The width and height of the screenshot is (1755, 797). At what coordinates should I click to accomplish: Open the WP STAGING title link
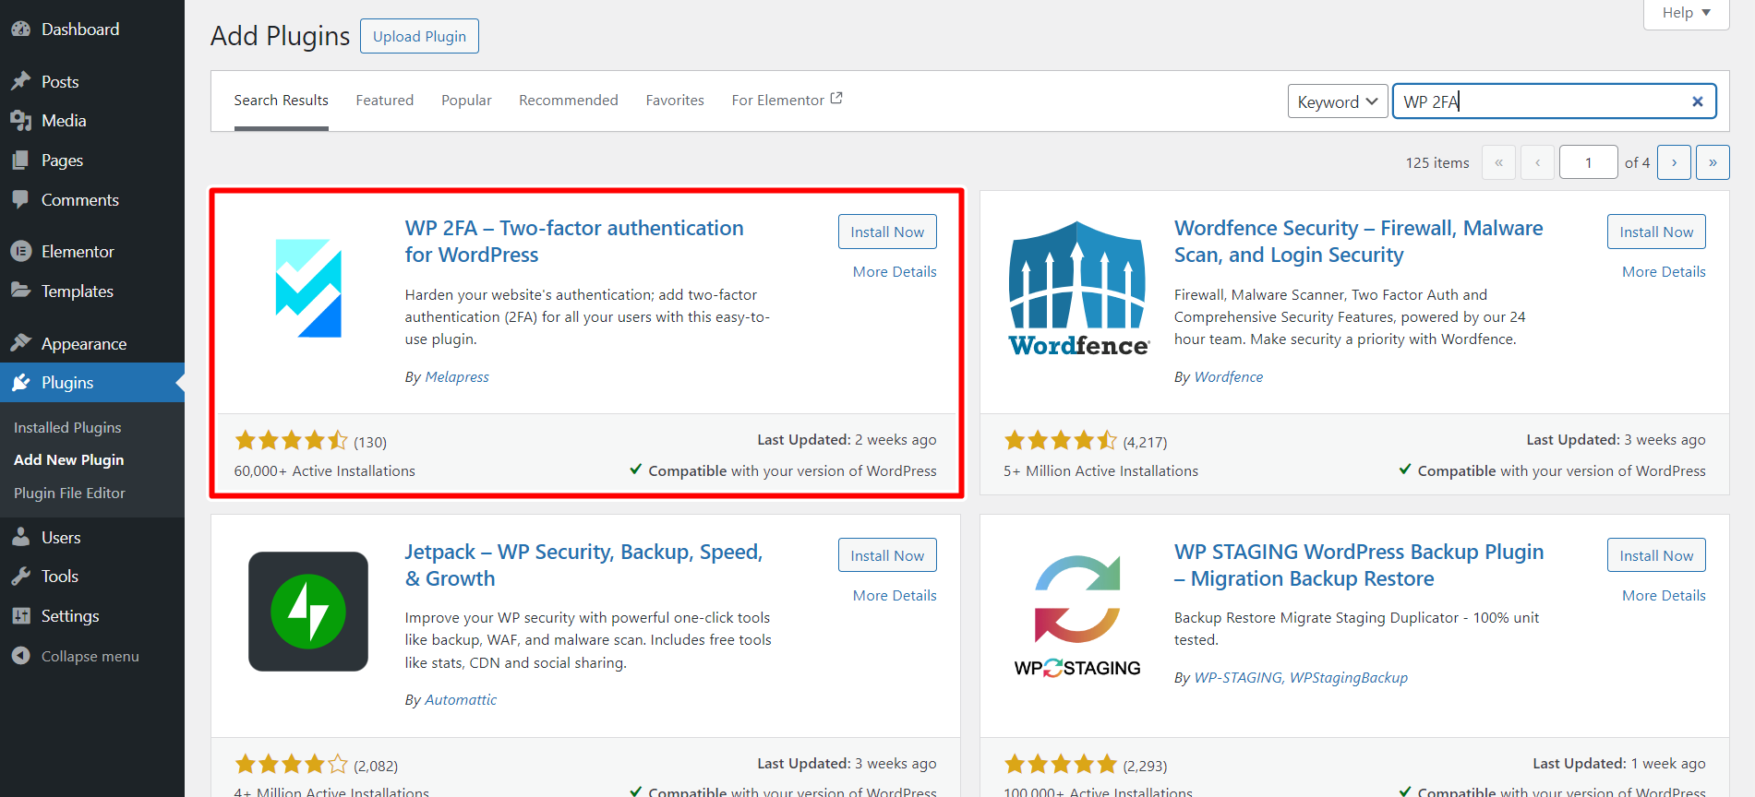point(1359,565)
